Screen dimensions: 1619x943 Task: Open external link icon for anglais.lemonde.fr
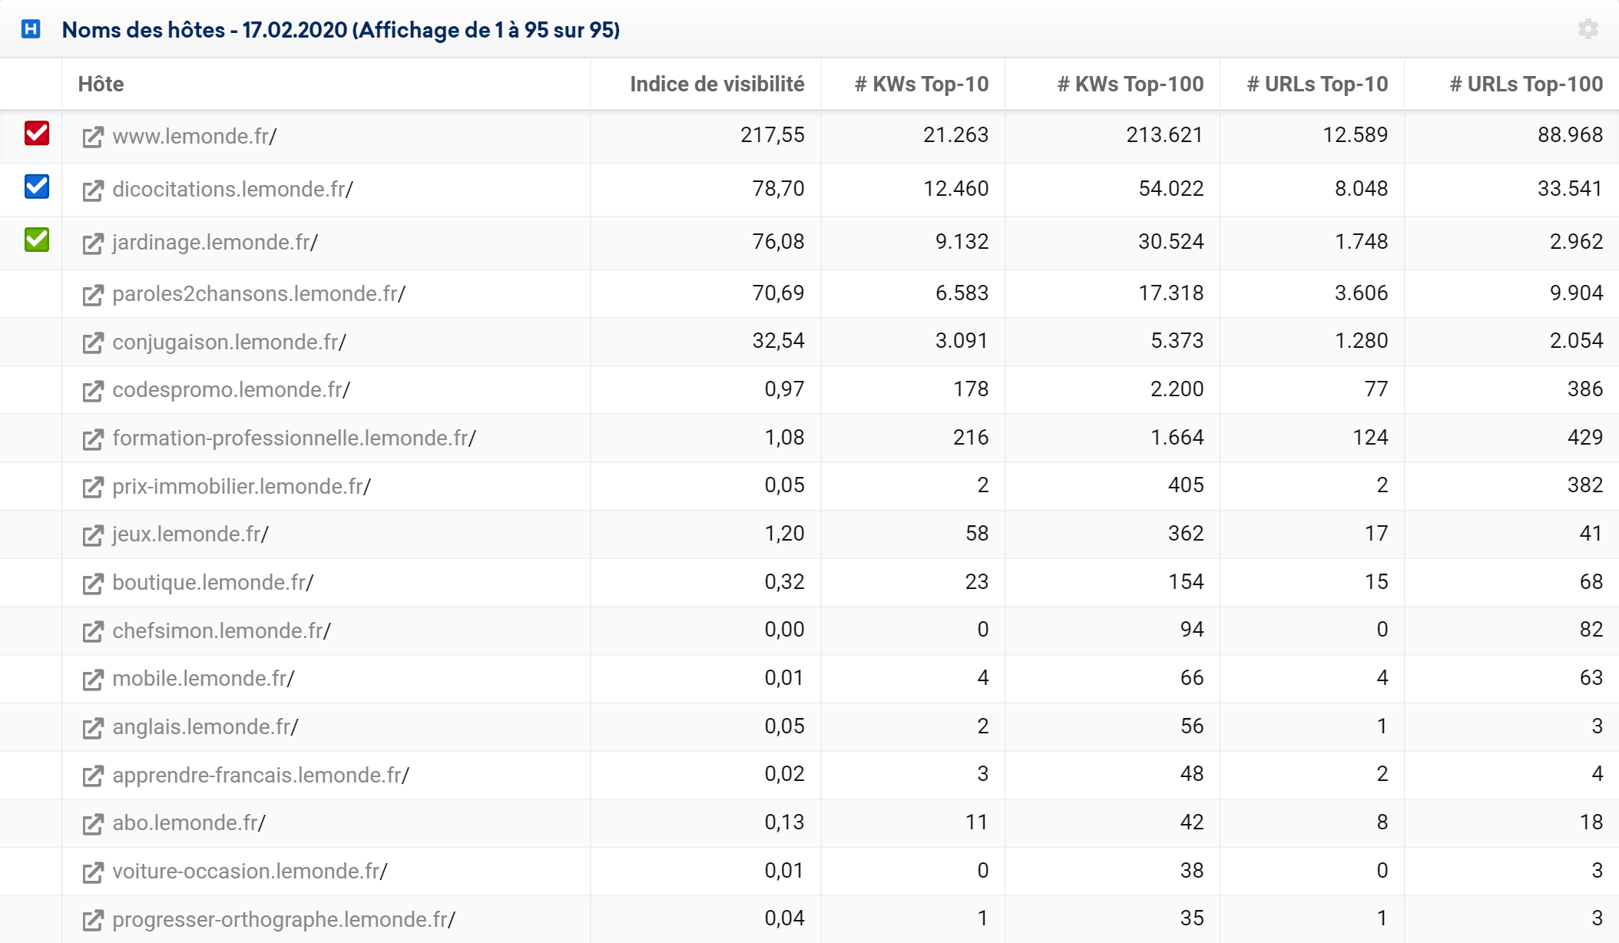[93, 727]
